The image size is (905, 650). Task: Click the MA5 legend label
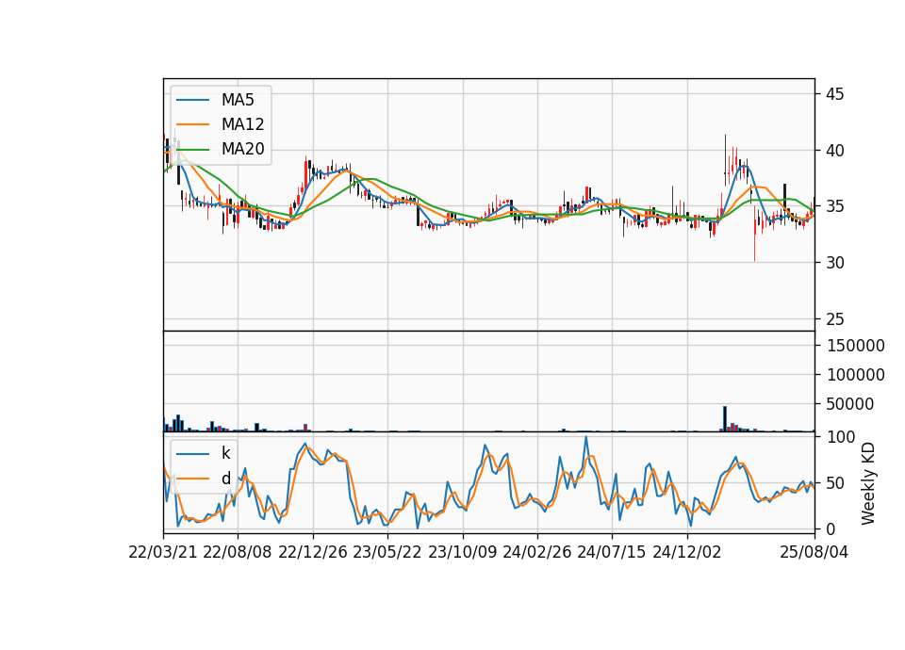[x=238, y=100]
